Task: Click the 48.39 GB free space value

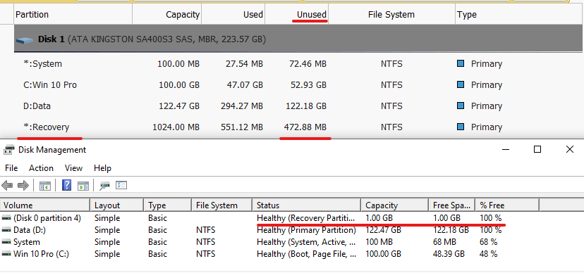Action: coord(449,254)
